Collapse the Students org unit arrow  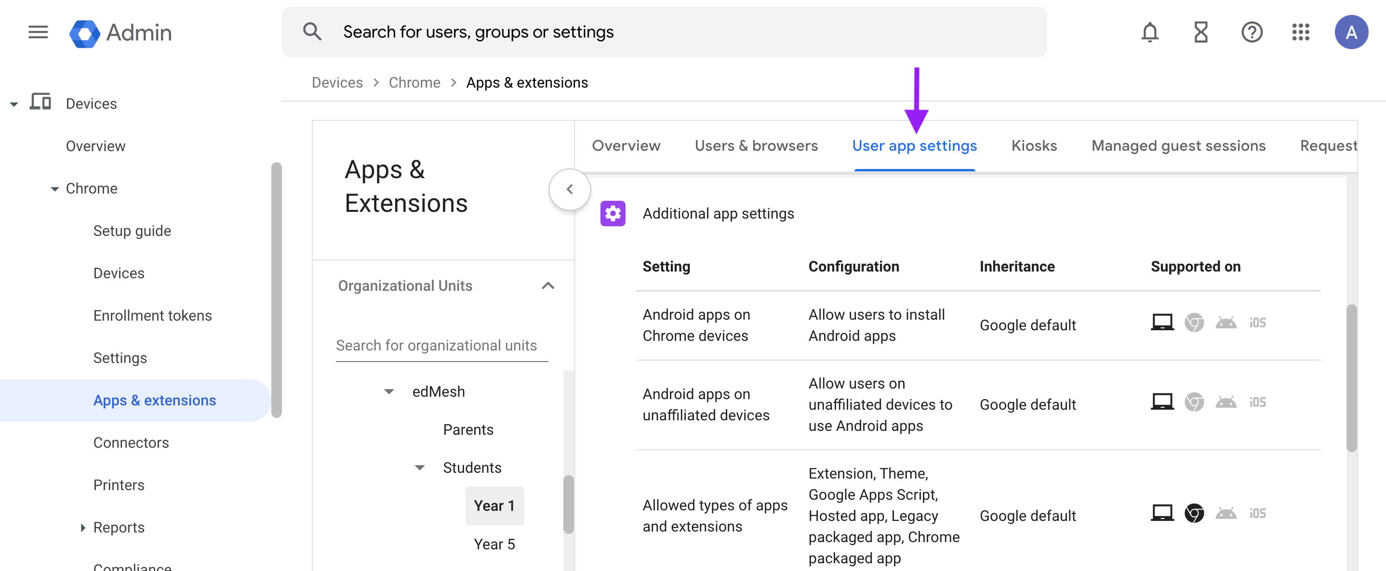(420, 468)
